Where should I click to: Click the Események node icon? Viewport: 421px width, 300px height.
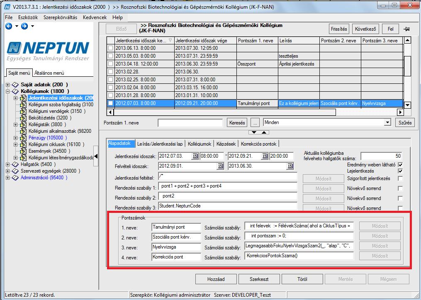(24, 151)
